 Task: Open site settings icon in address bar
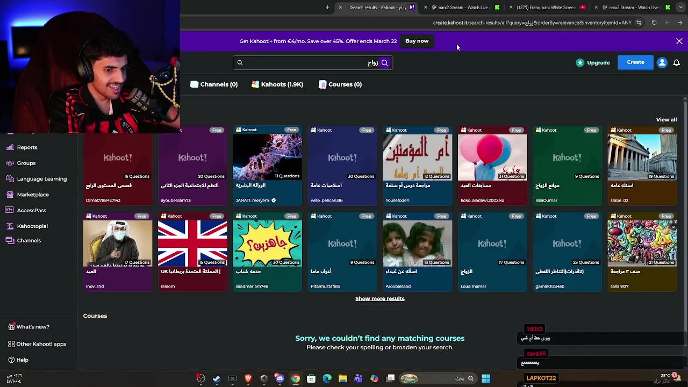click(639, 23)
